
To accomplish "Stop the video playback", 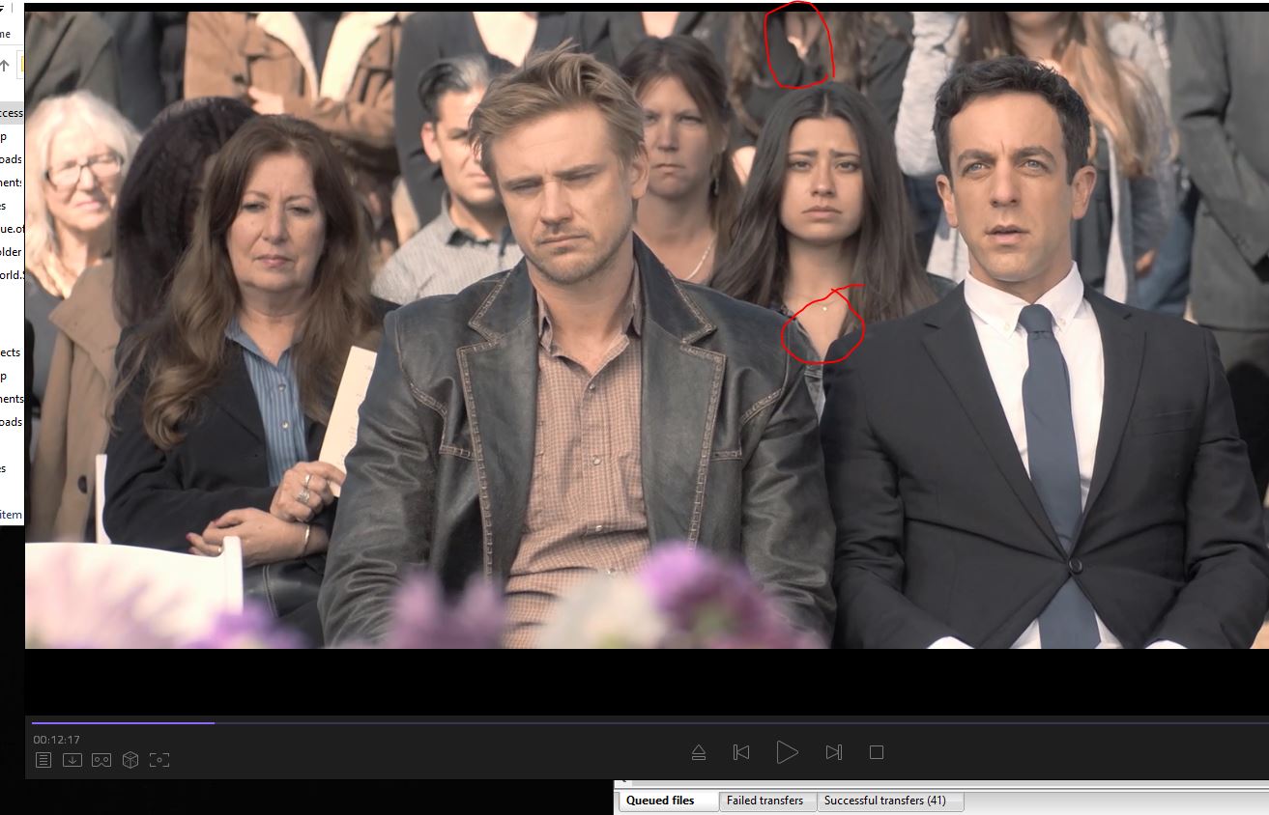I will [877, 752].
